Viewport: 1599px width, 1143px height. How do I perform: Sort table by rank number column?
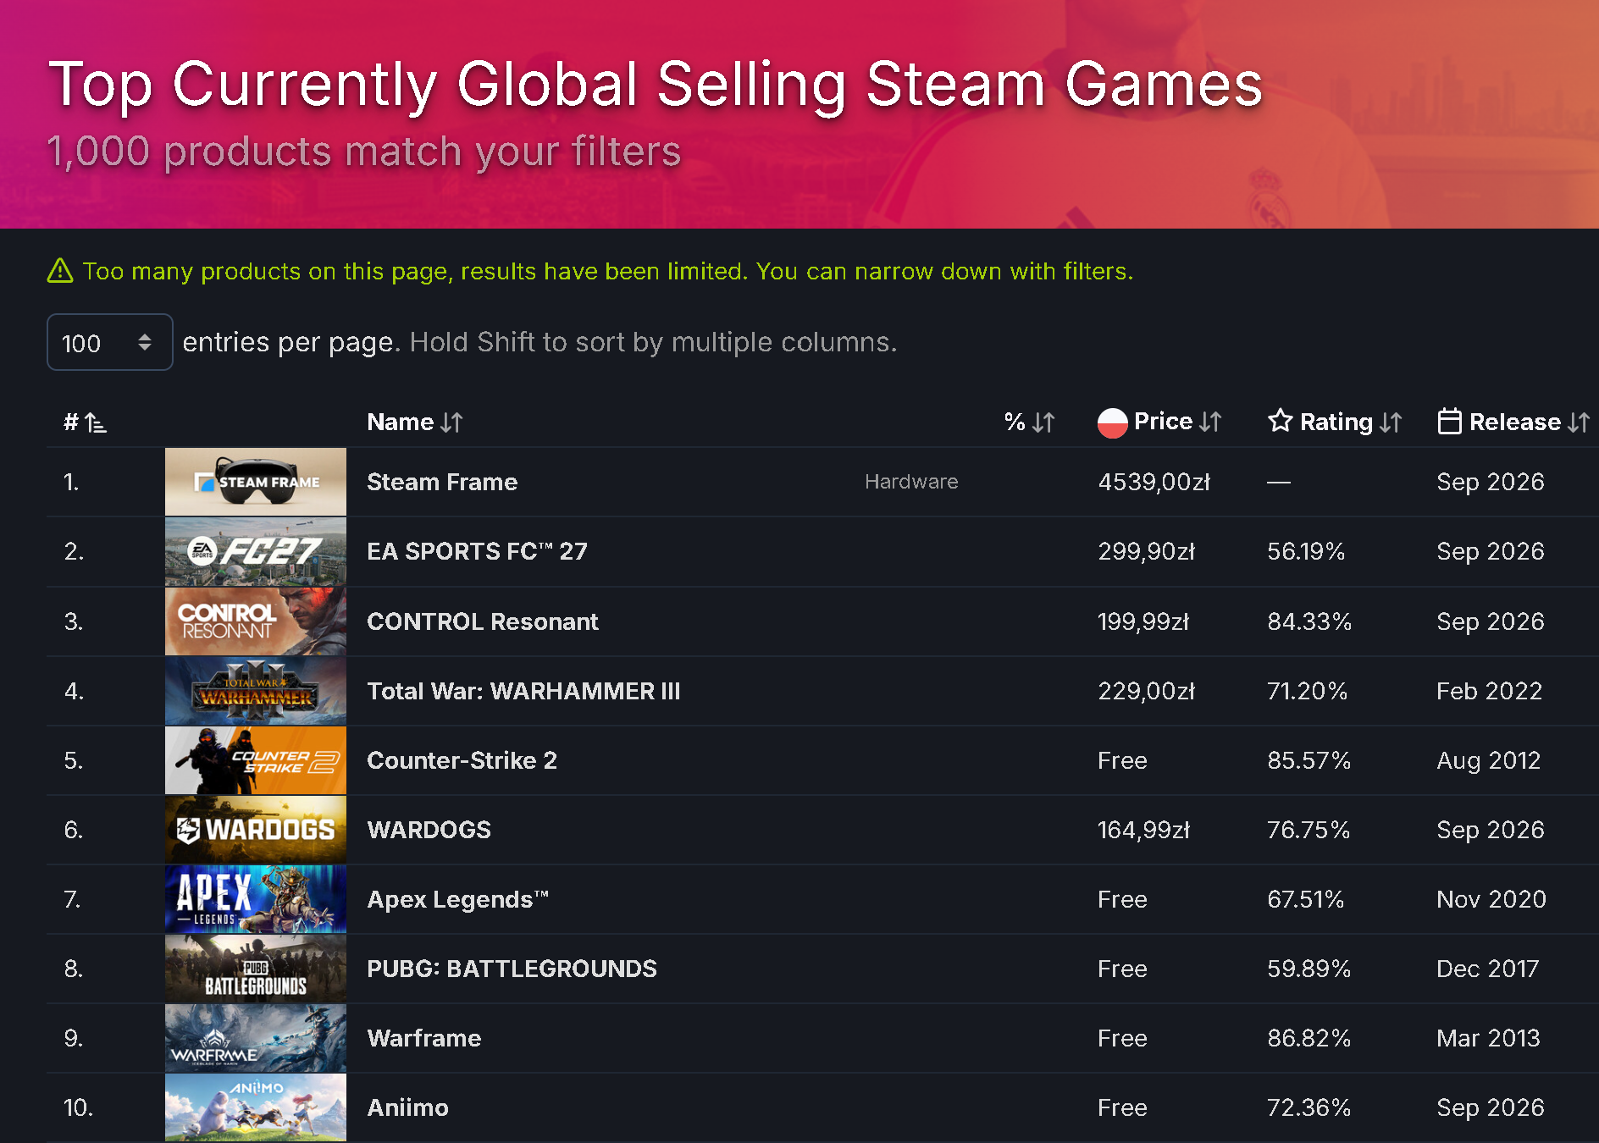pos(86,422)
